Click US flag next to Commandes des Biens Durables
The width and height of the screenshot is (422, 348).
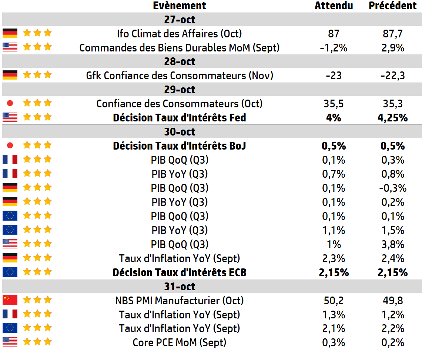pyautogui.click(x=10, y=47)
